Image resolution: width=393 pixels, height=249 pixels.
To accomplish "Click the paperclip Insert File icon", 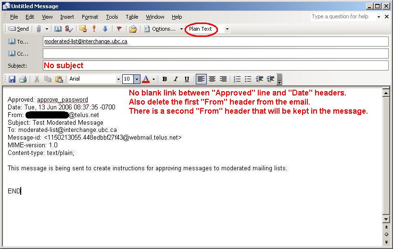I will click(39, 29).
